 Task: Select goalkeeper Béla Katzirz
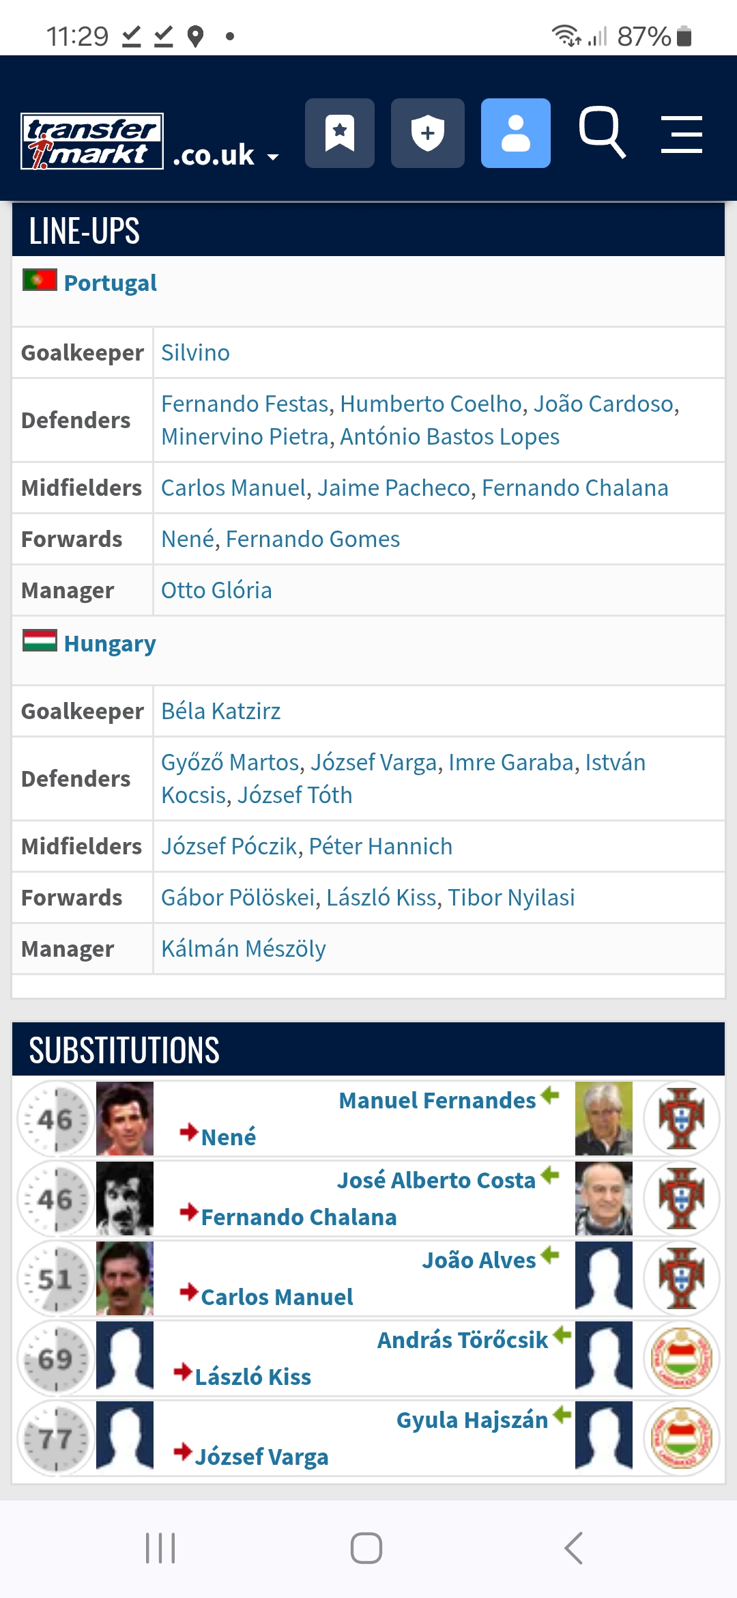coord(220,711)
